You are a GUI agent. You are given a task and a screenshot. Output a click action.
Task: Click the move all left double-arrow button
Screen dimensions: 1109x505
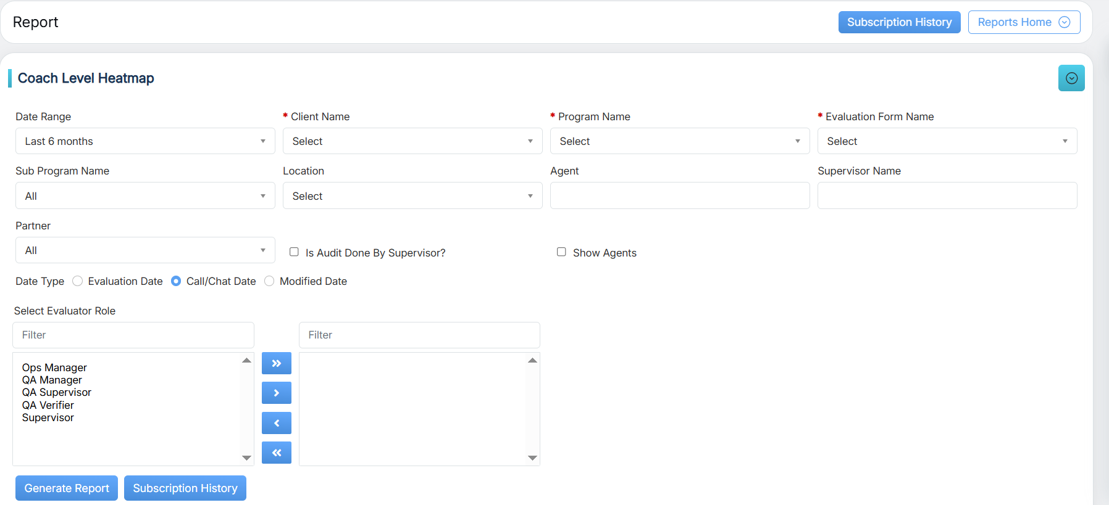[276, 453]
